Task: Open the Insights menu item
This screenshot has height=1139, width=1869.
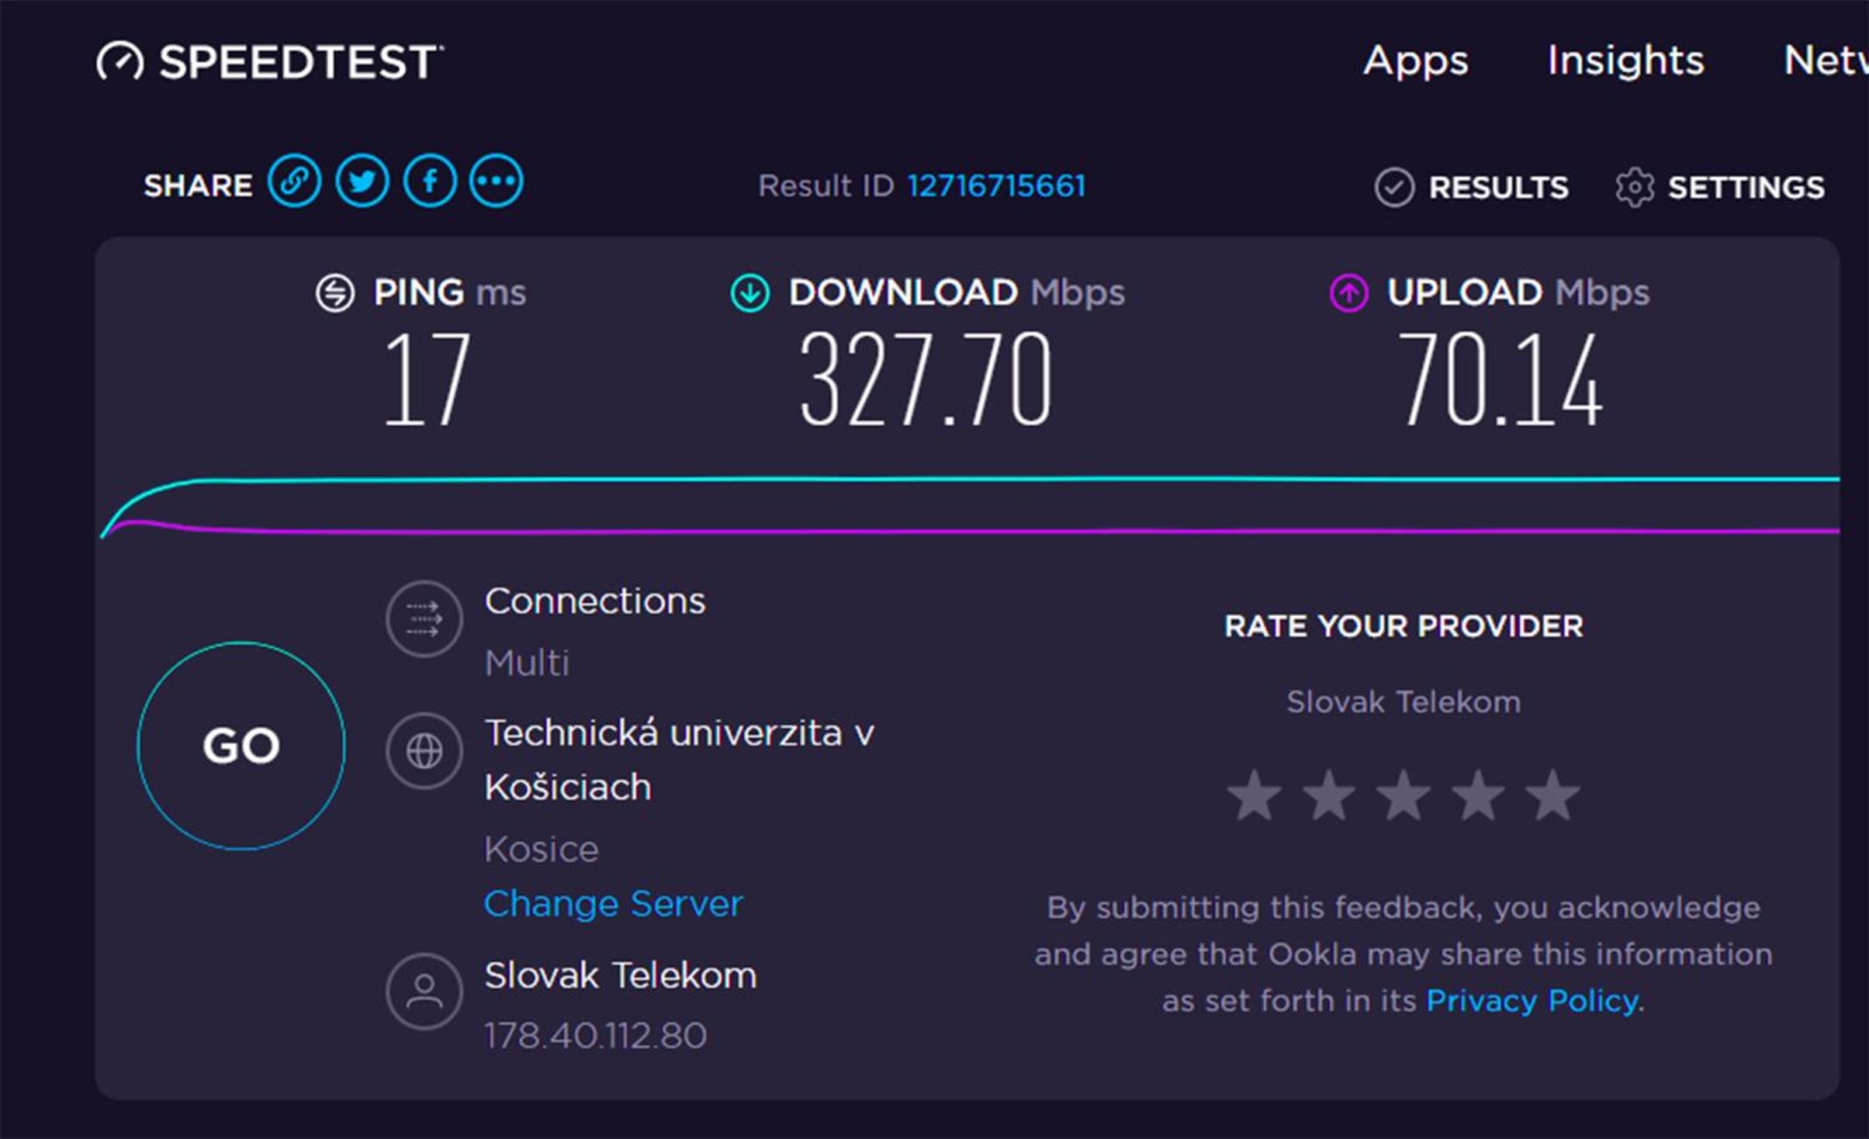Action: (1625, 60)
